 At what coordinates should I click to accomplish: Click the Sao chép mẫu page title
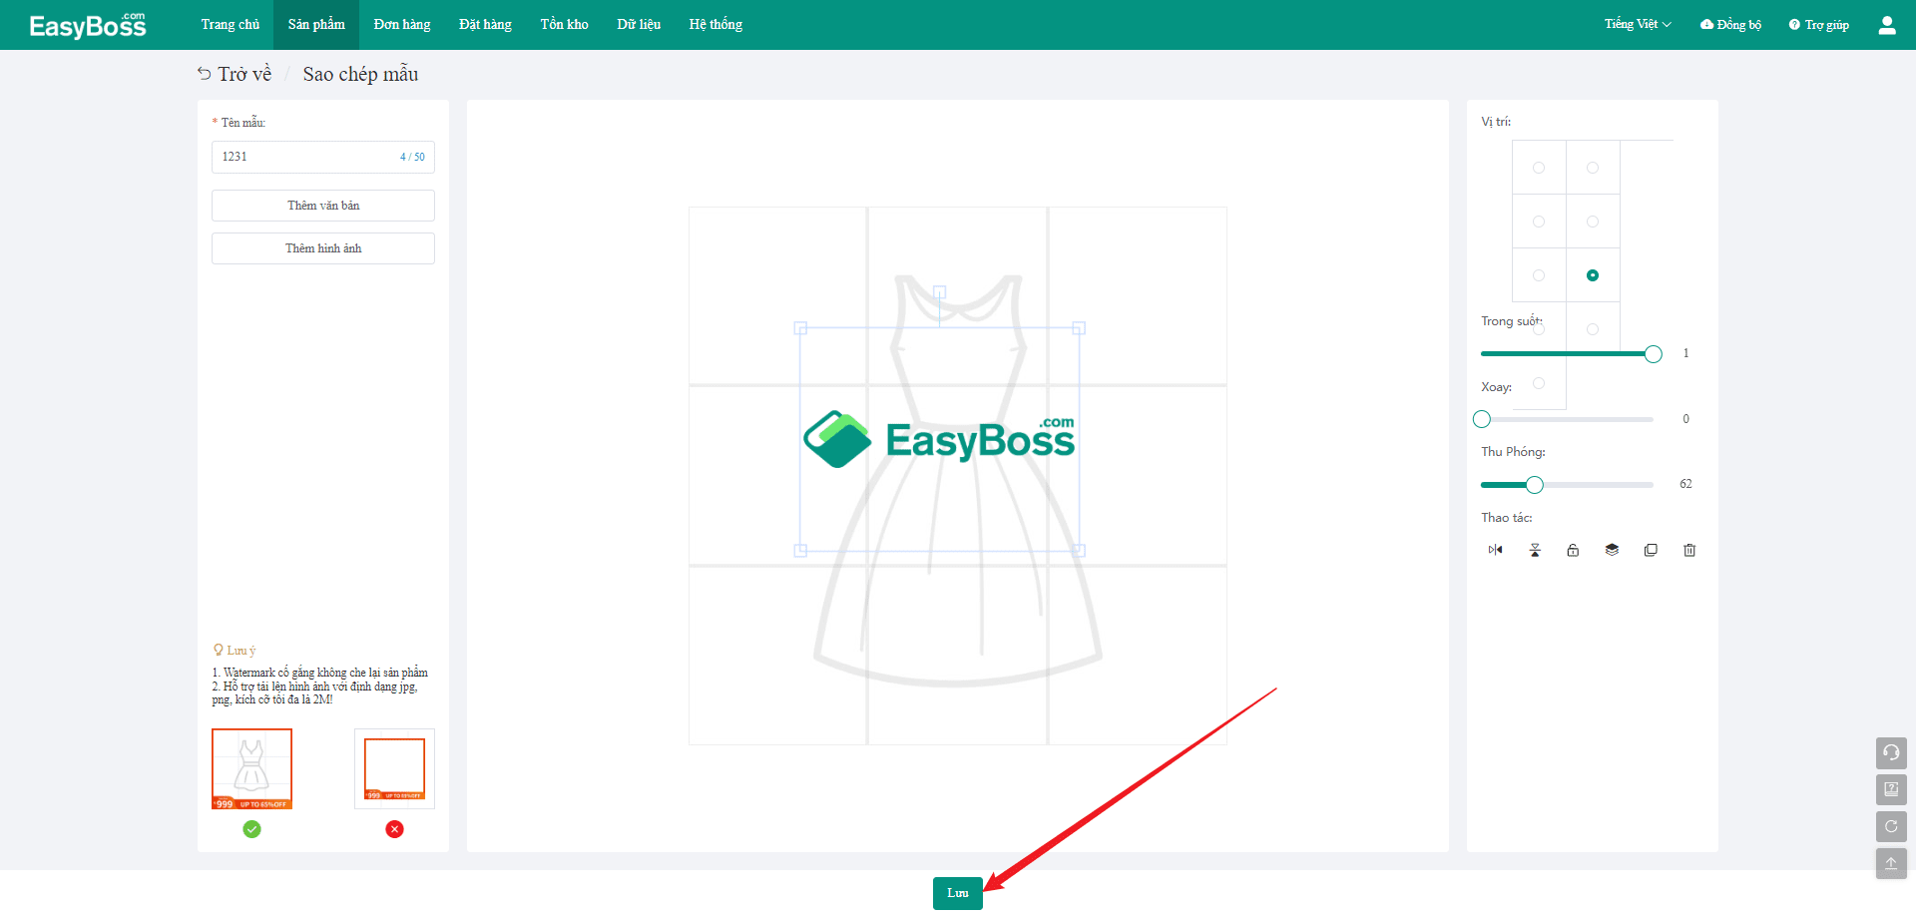(360, 74)
